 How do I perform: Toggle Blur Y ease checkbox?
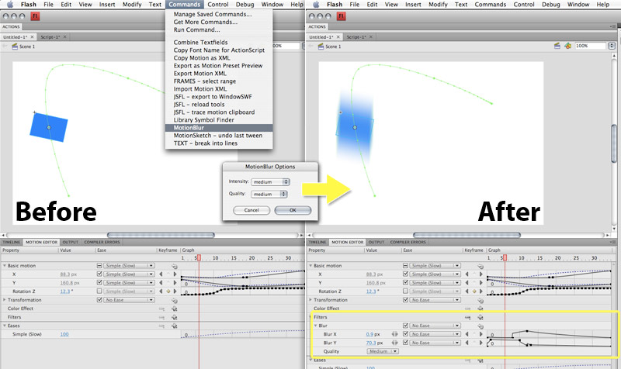click(405, 343)
